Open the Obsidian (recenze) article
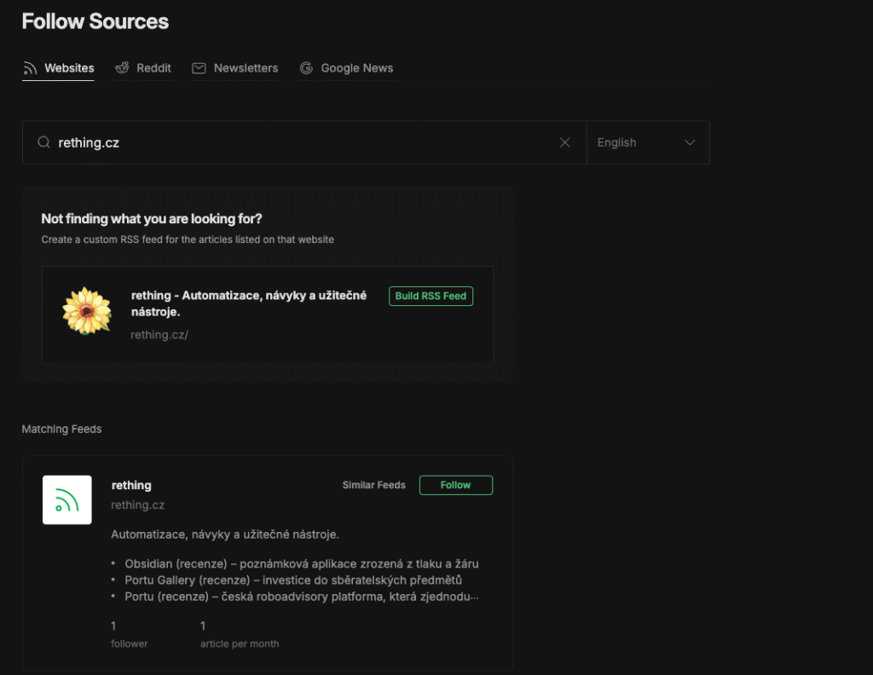This screenshot has width=873, height=675. [x=302, y=563]
